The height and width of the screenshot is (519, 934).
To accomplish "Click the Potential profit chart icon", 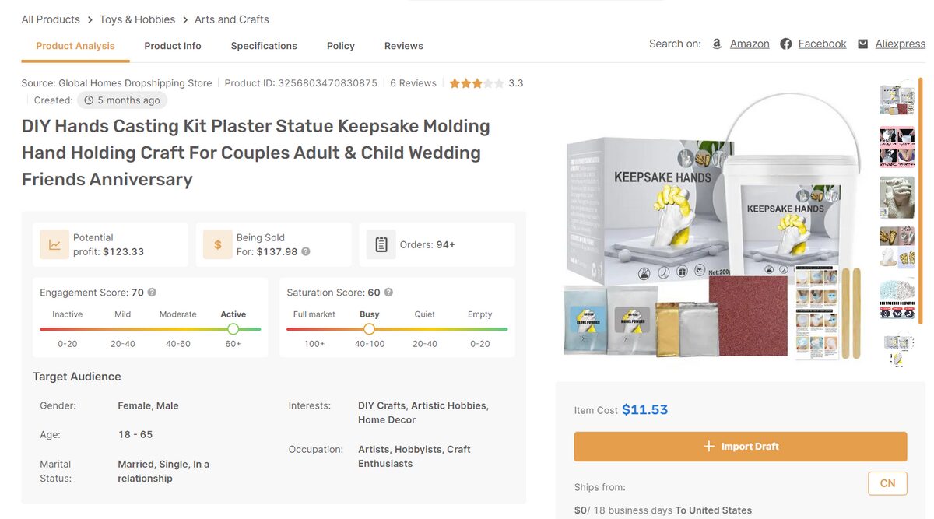I will coord(54,244).
